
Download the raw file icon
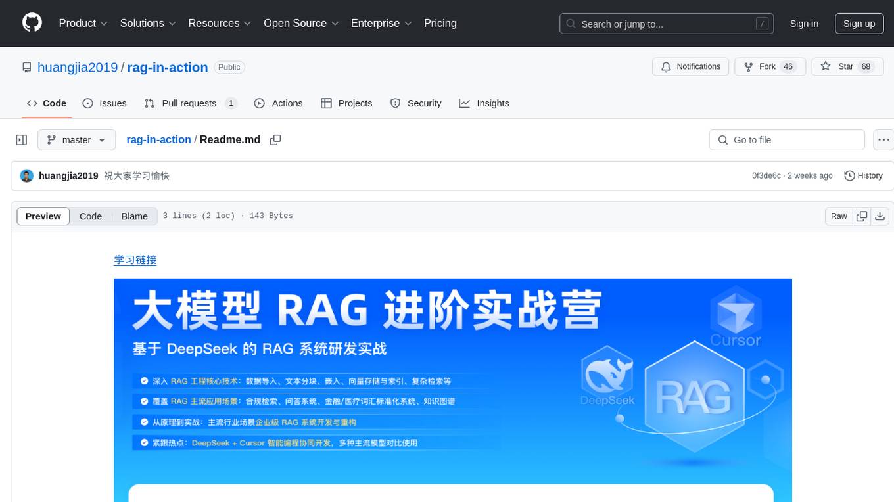[x=880, y=216]
